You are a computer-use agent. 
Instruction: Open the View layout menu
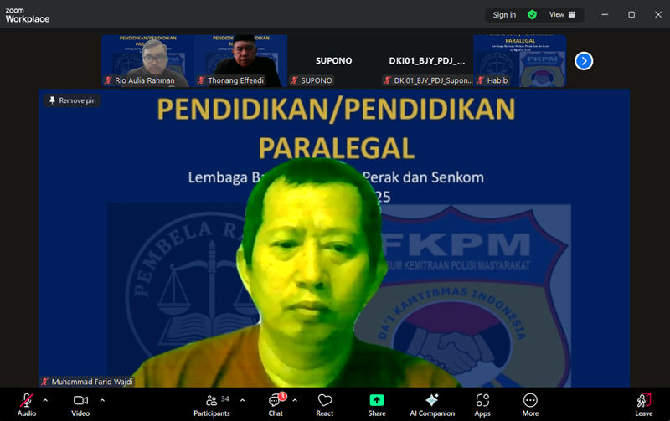(x=562, y=15)
